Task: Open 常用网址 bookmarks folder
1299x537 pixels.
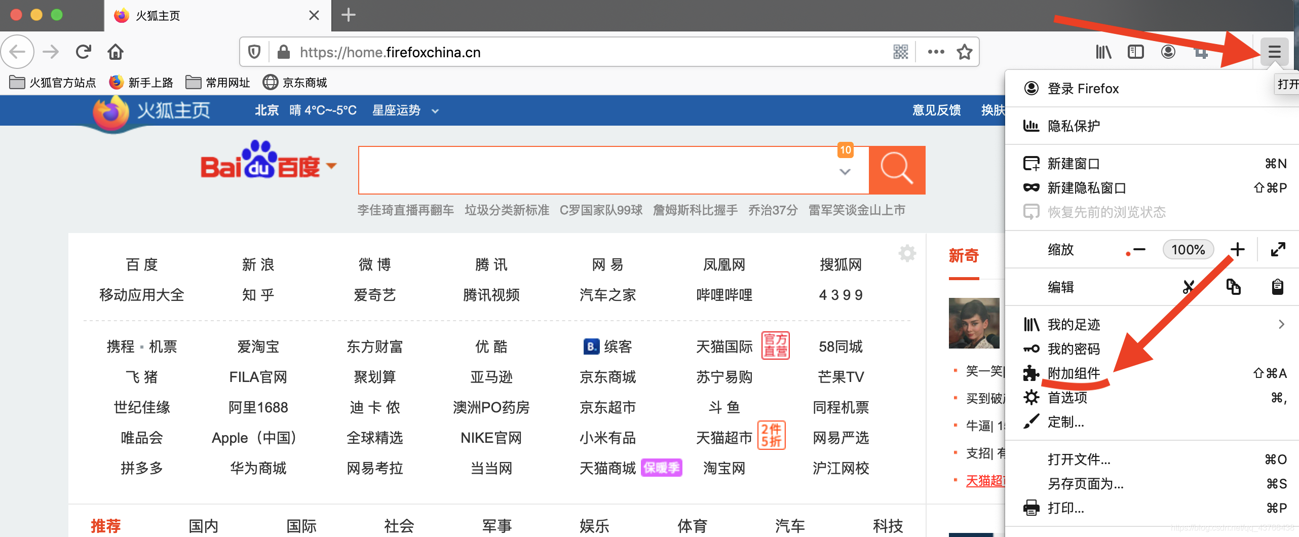Action: pos(218,82)
